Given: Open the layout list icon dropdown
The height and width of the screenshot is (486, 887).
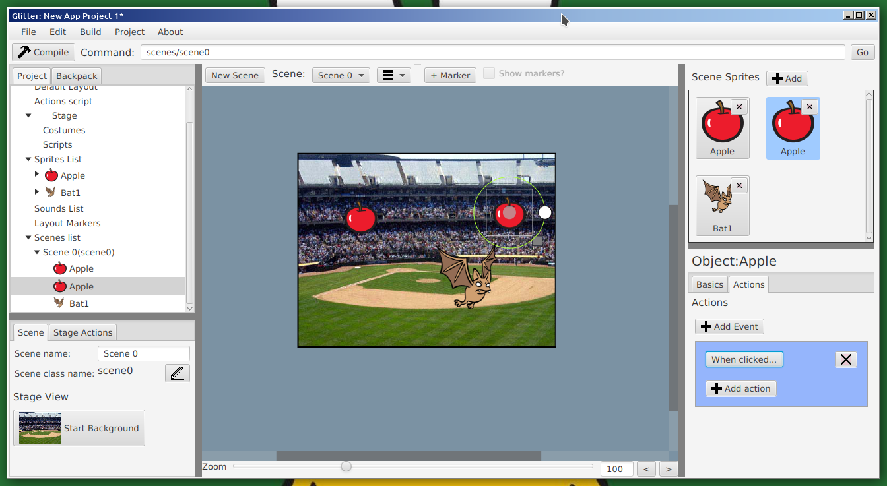Looking at the screenshot, I should [394, 75].
